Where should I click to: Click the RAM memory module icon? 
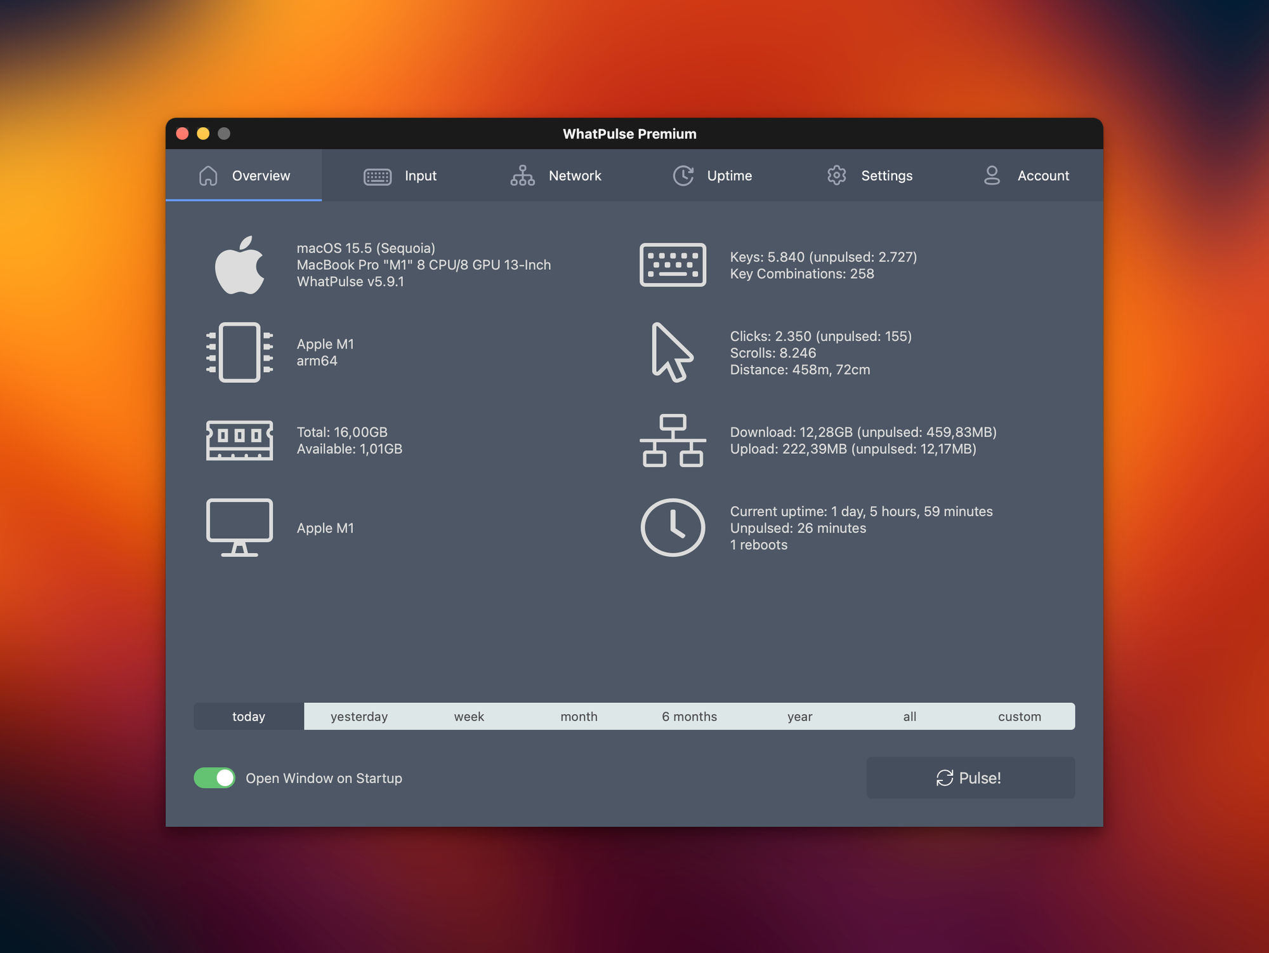[239, 440]
